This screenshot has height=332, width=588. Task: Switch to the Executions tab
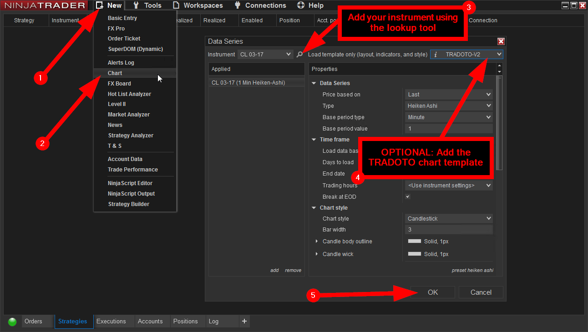click(x=111, y=321)
